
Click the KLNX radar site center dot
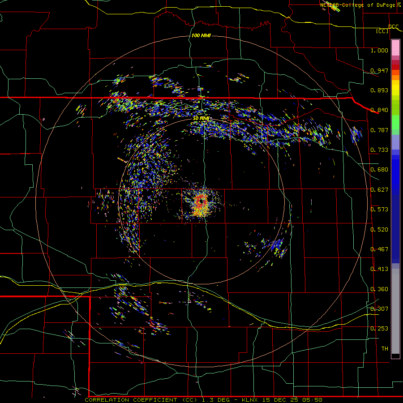click(201, 202)
